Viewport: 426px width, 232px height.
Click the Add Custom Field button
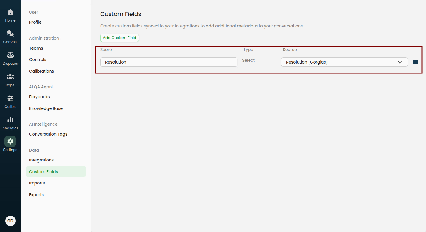pos(119,38)
